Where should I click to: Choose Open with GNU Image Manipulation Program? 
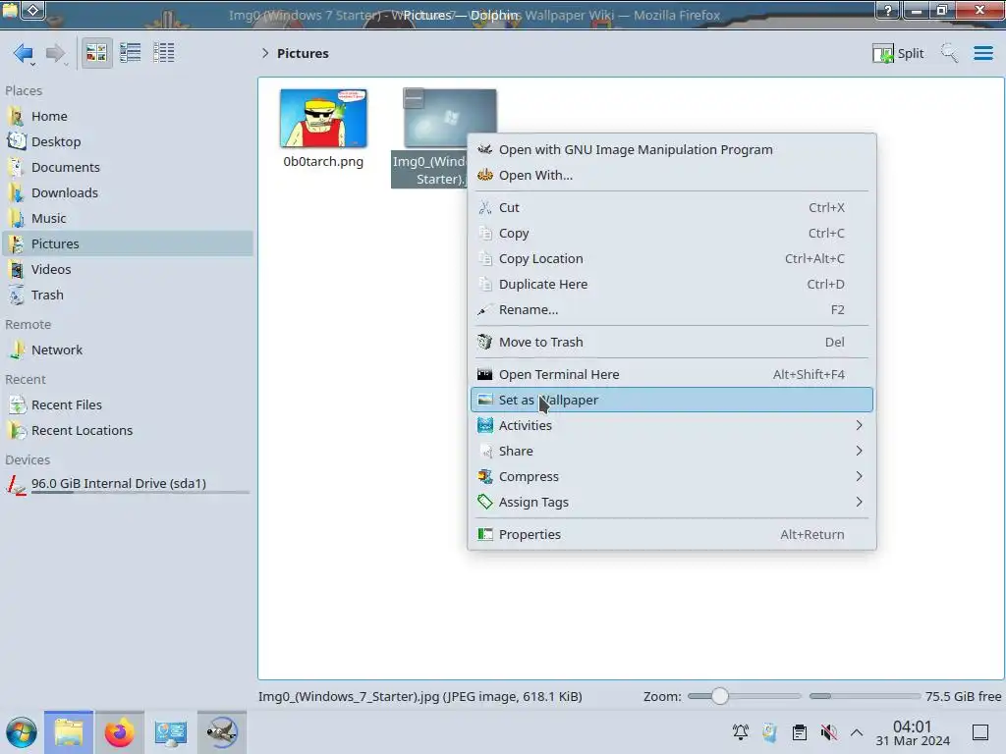[672, 150]
